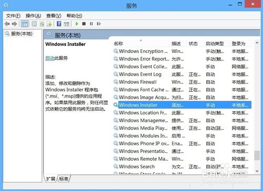Click the Pause Service toolbar icon
Screen dimensions: 263x191
91,24
